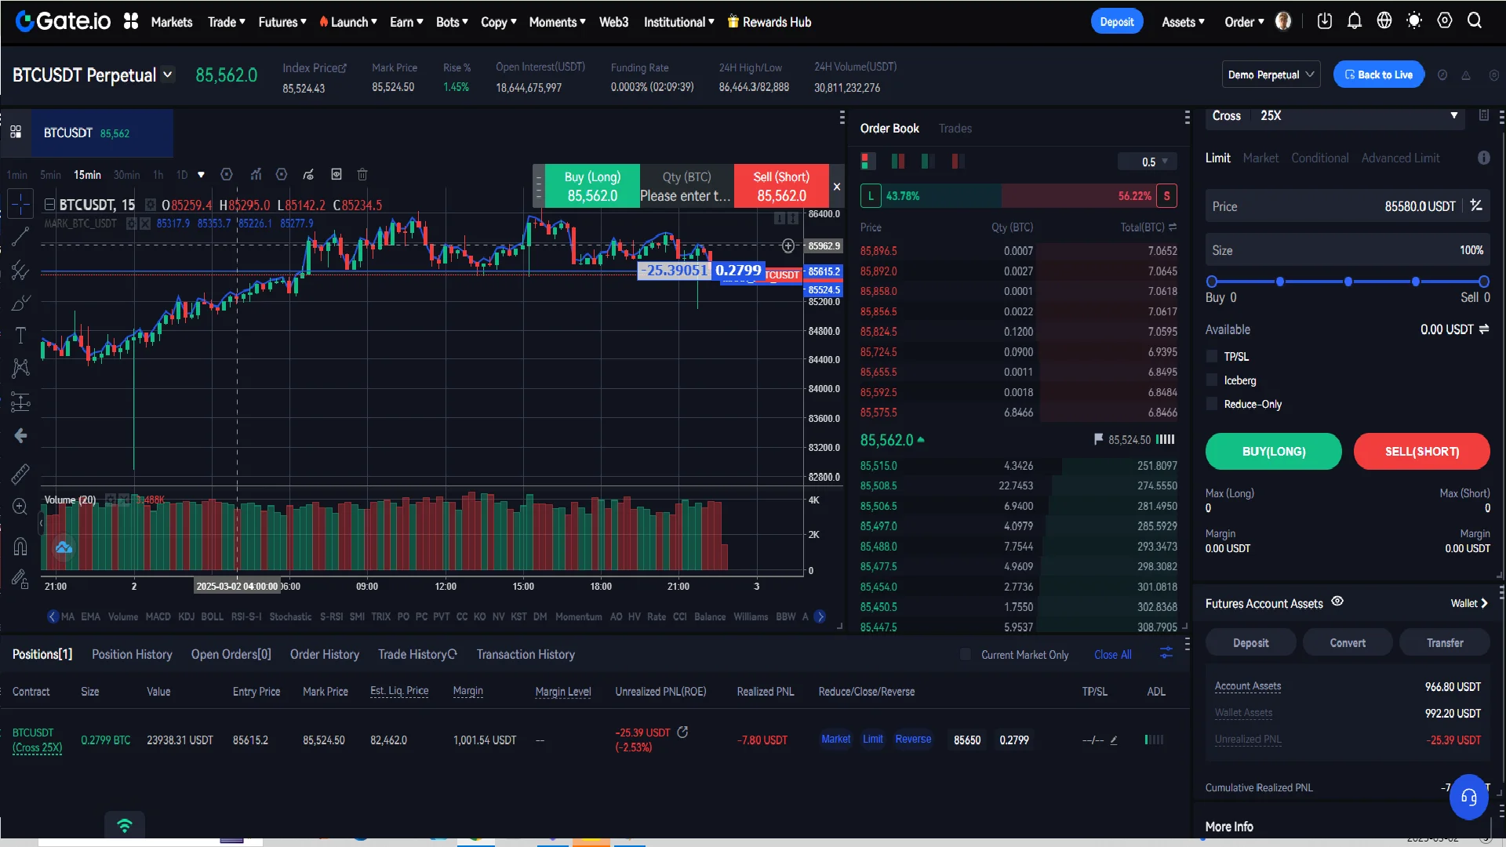Click the Size slider midpoint handle

[x=1348, y=282]
